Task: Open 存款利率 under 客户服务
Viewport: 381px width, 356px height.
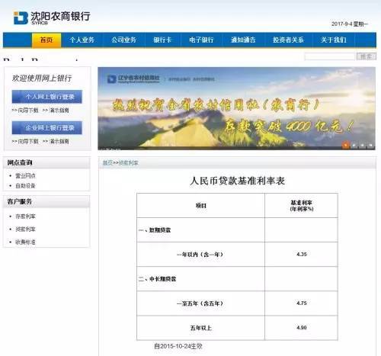Action: click(25, 216)
